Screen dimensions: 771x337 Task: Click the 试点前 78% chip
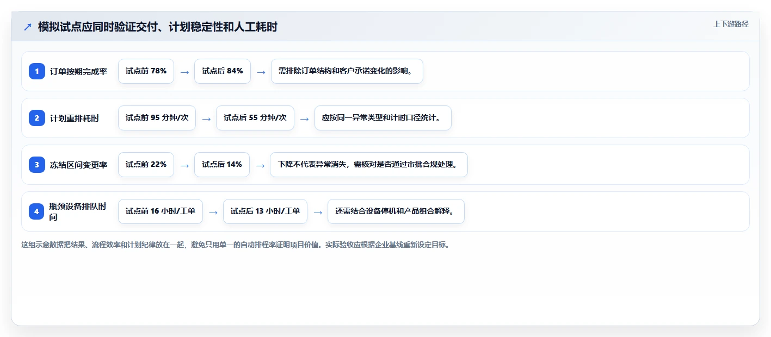click(x=146, y=71)
